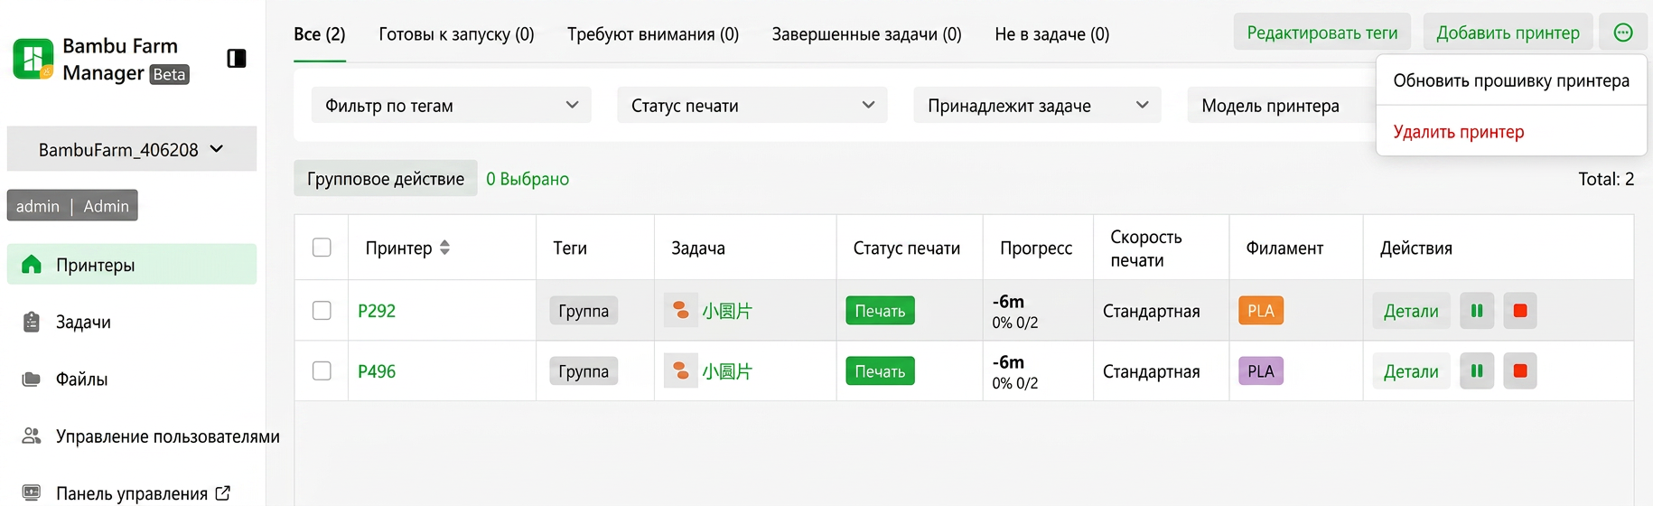The width and height of the screenshot is (1653, 506).
Task: Stop the print job on P496
Action: [1520, 371]
